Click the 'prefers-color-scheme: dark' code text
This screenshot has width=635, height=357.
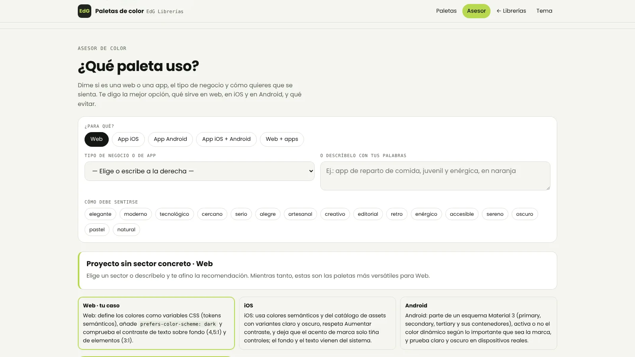[x=178, y=324]
